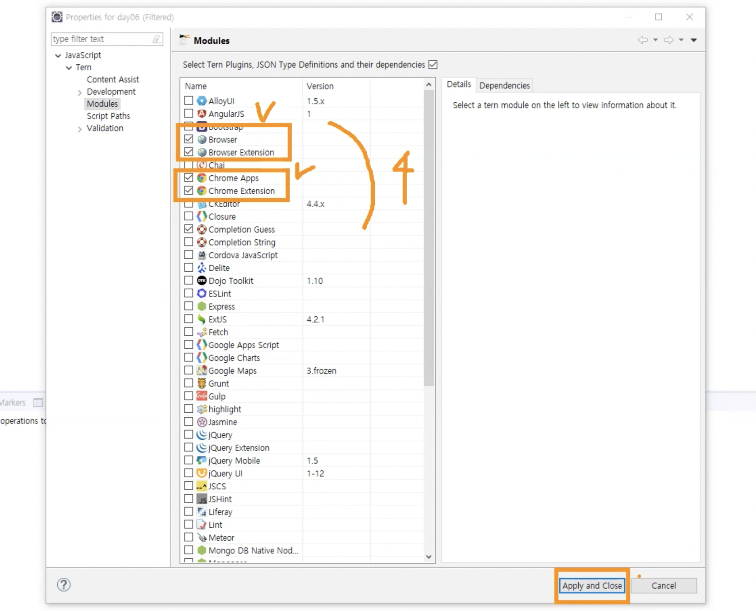This screenshot has width=756, height=611.
Task: Click the Dojo Toolkit icon
Action: (x=202, y=281)
